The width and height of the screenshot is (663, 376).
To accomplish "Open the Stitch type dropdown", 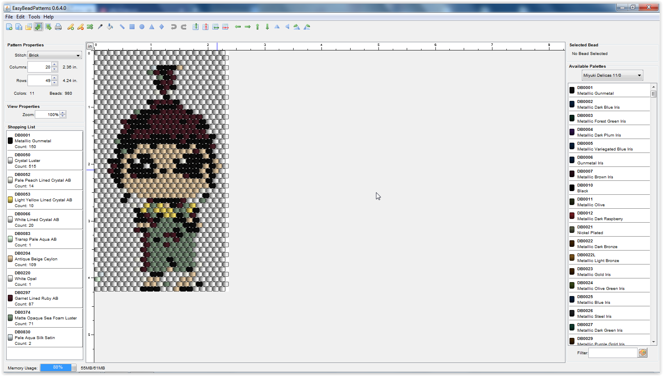I will coord(55,55).
